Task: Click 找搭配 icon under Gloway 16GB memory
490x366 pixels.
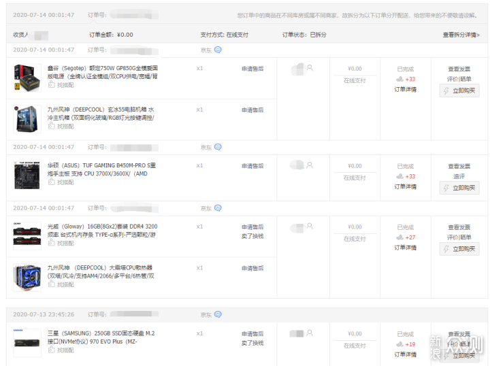Action: [x=51, y=243]
